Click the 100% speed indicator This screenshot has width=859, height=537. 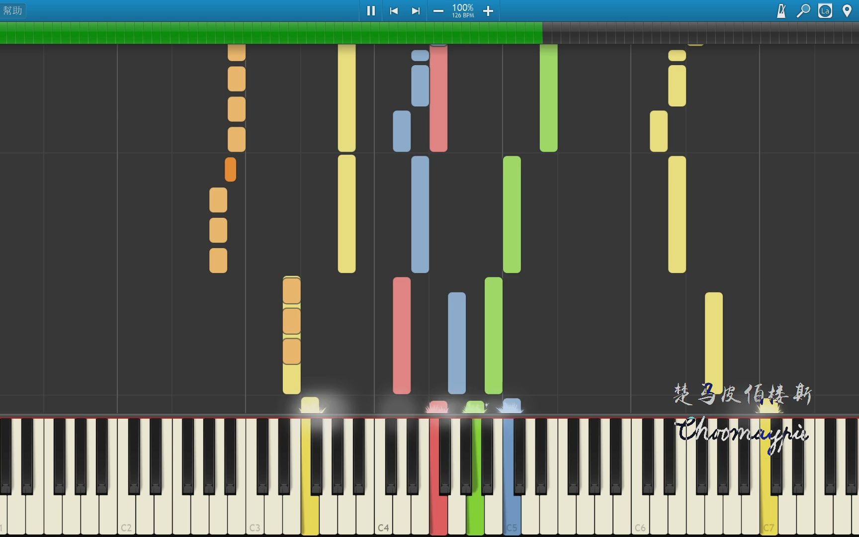click(x=463, y=7)
